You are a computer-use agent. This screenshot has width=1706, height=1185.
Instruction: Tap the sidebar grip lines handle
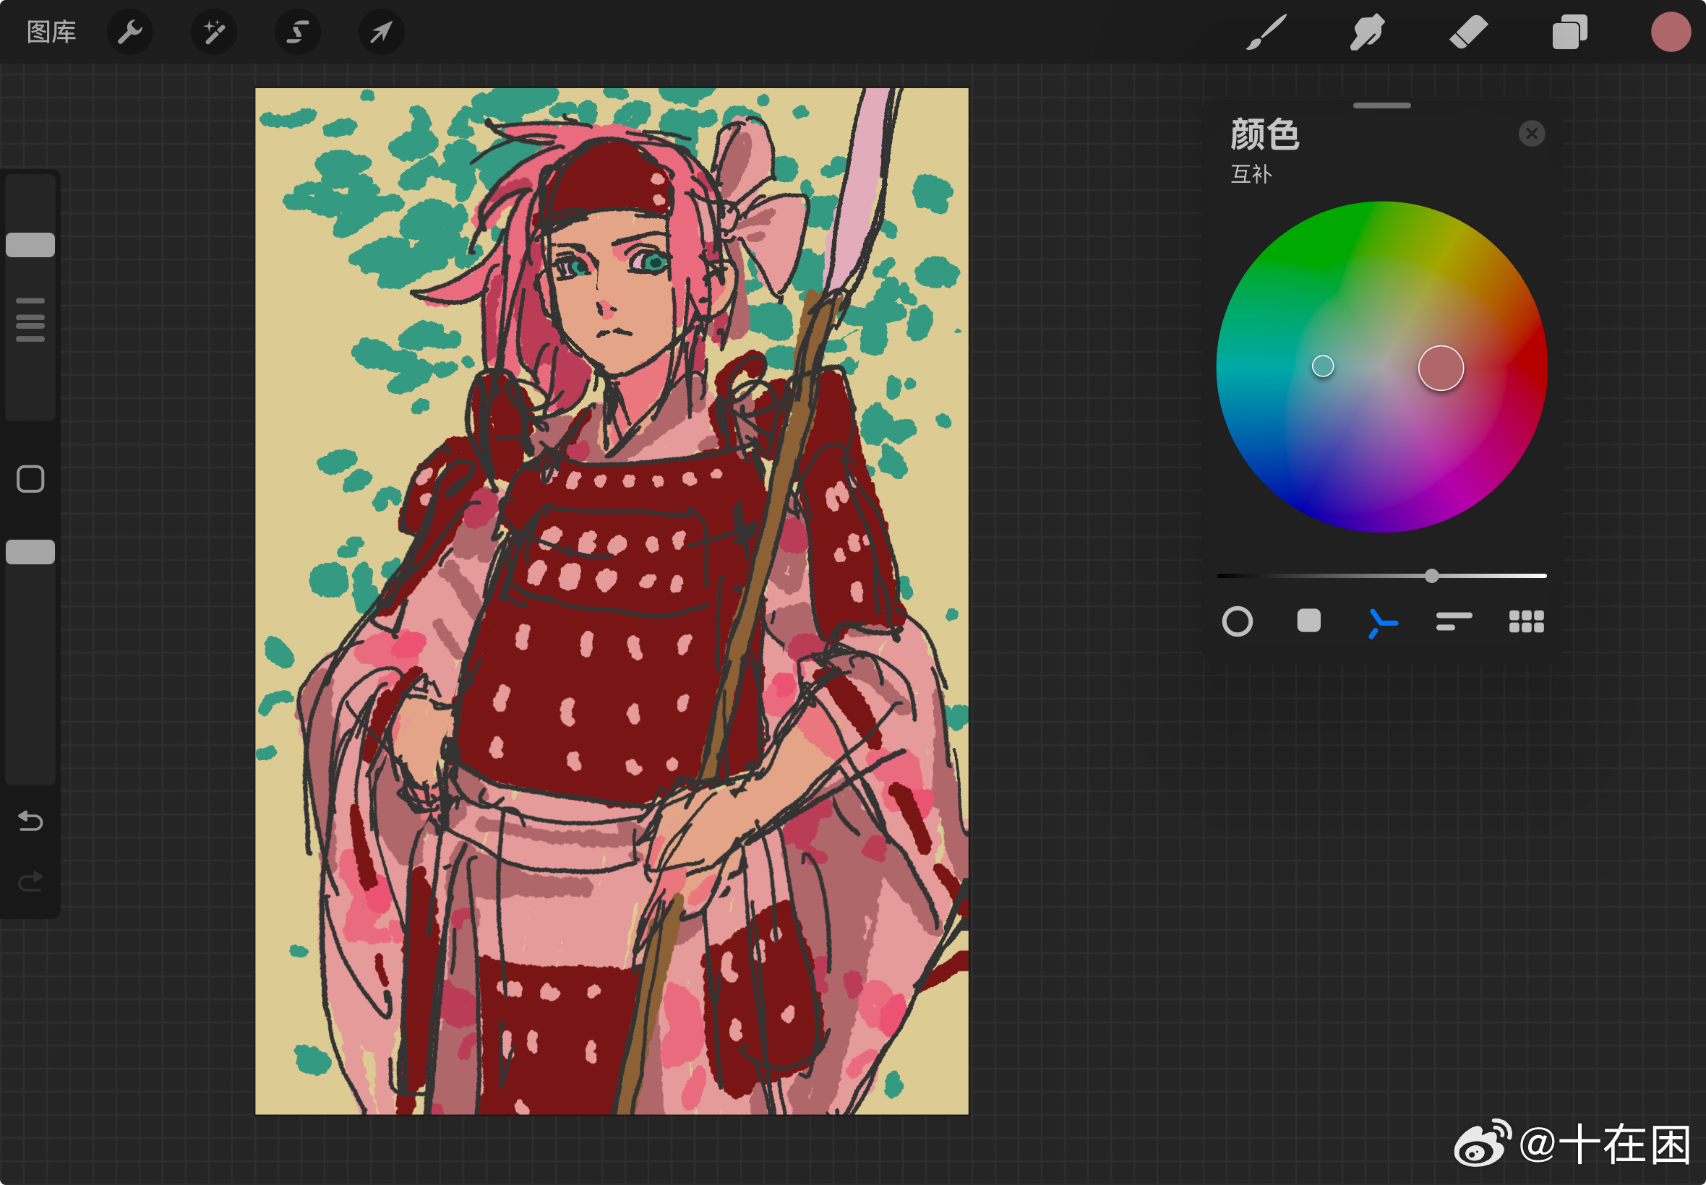pos(30,320)
